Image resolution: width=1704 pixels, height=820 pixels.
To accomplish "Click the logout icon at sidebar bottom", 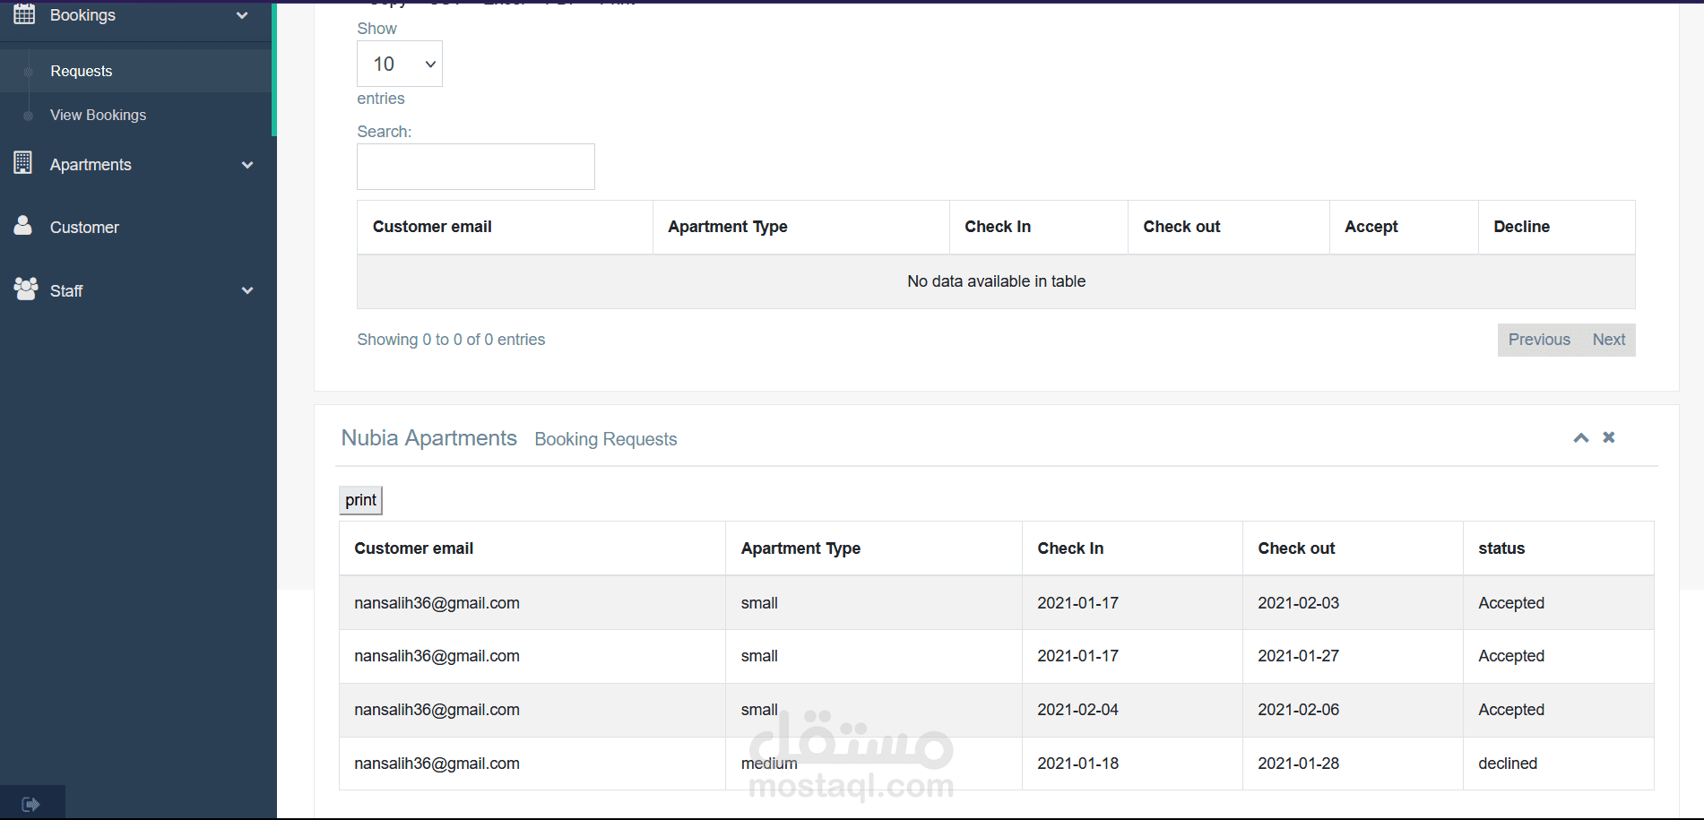I will (x=31, y=804).
